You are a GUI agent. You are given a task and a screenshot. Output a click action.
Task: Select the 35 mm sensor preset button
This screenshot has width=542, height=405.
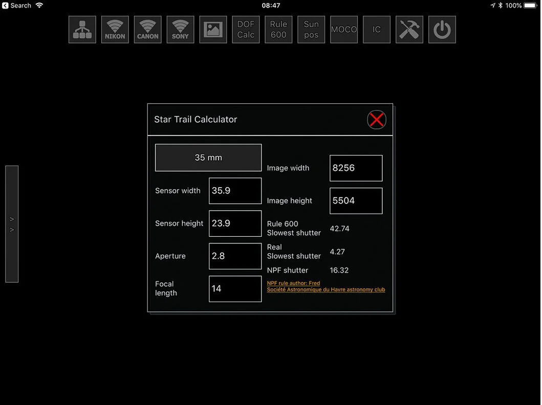pyautogui.click(x=208, y=157)
